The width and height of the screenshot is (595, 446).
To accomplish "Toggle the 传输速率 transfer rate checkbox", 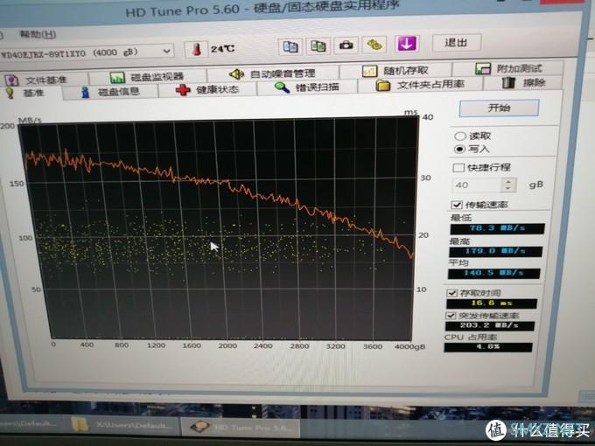I will pyautogui.click(x=457, y=205).
